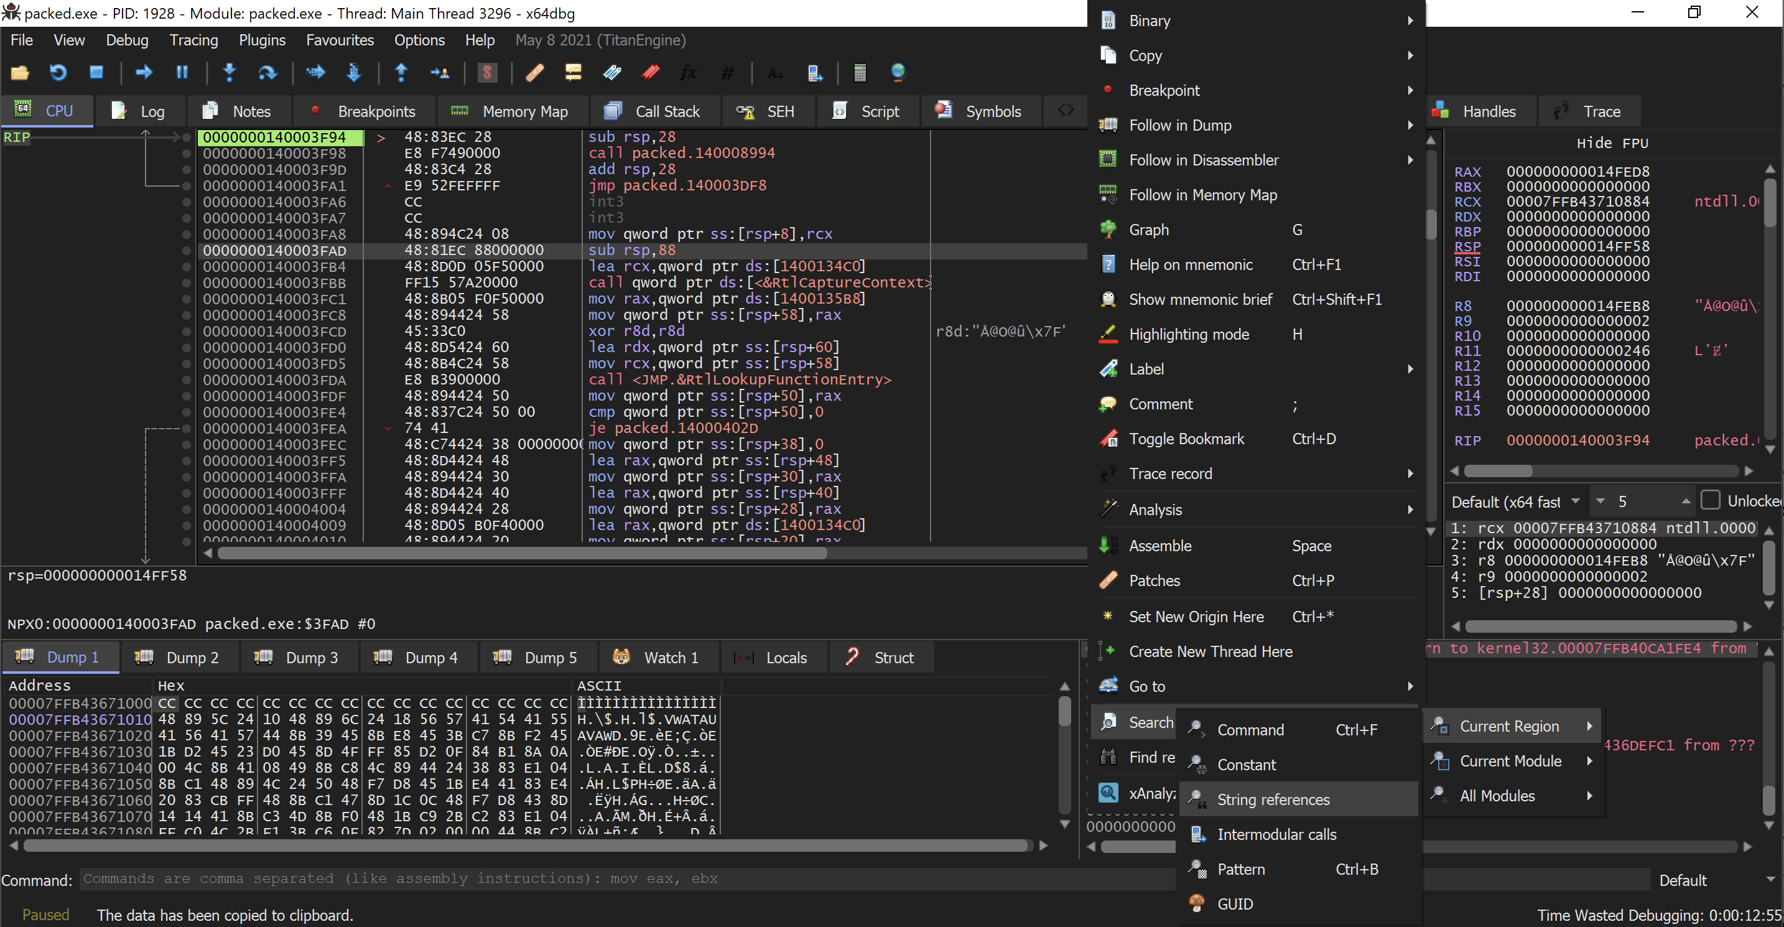Viewport: 1784px width, 927px height.
Task: Toggle breakpoint dot at address 0000000140003F98
Action: tap(186, 154)
